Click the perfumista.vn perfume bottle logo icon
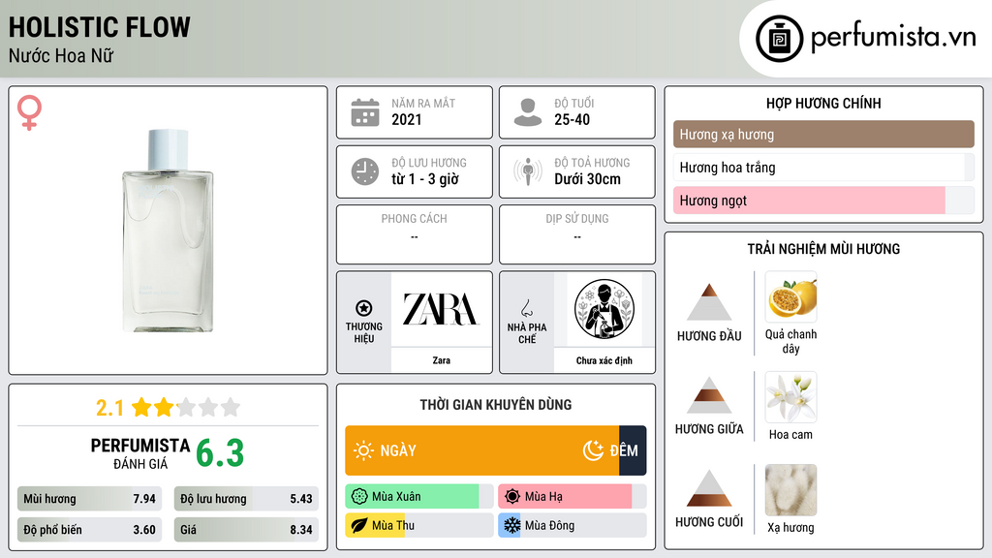 [779, 39]
